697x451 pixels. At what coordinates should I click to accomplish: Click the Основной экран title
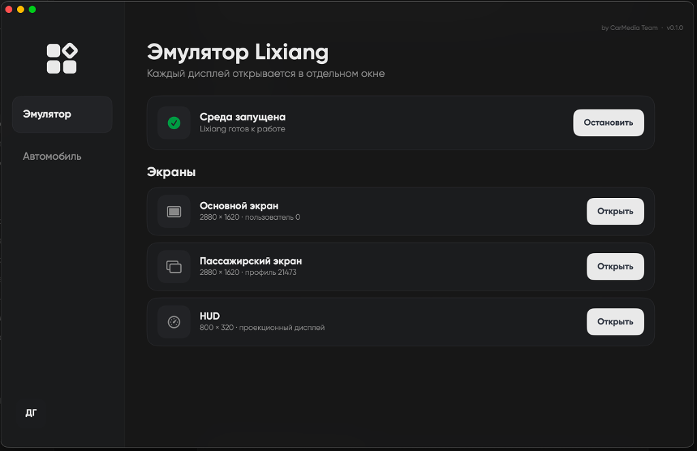tap(239, 205)
